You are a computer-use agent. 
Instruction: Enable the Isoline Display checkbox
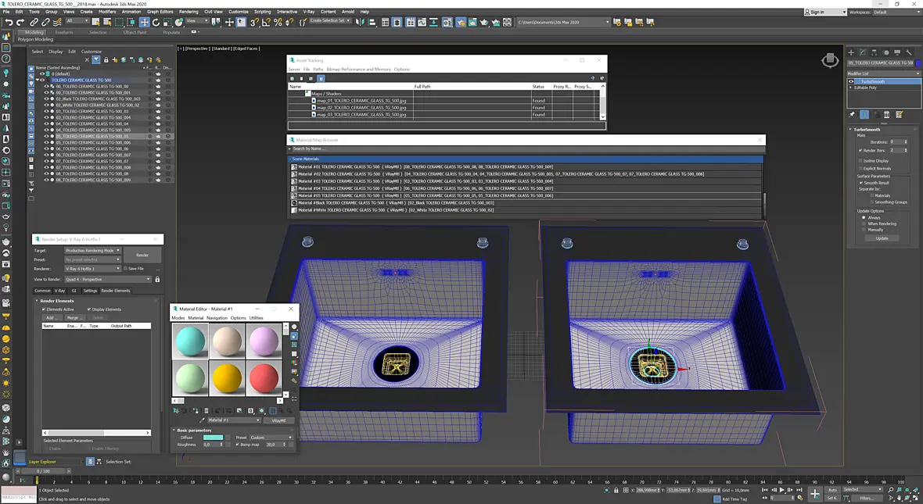tap(860, 160)
